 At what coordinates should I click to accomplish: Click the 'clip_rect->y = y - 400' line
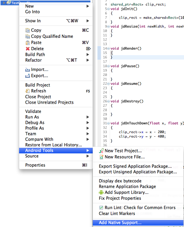point(142,136)
